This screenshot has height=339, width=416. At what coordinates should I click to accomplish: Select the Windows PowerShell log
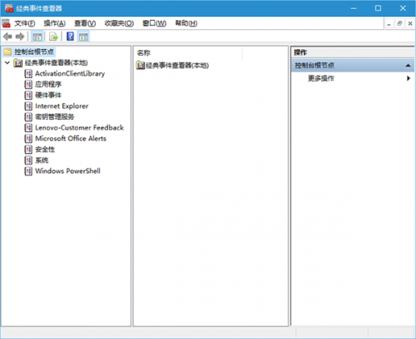tap(67, 171)
